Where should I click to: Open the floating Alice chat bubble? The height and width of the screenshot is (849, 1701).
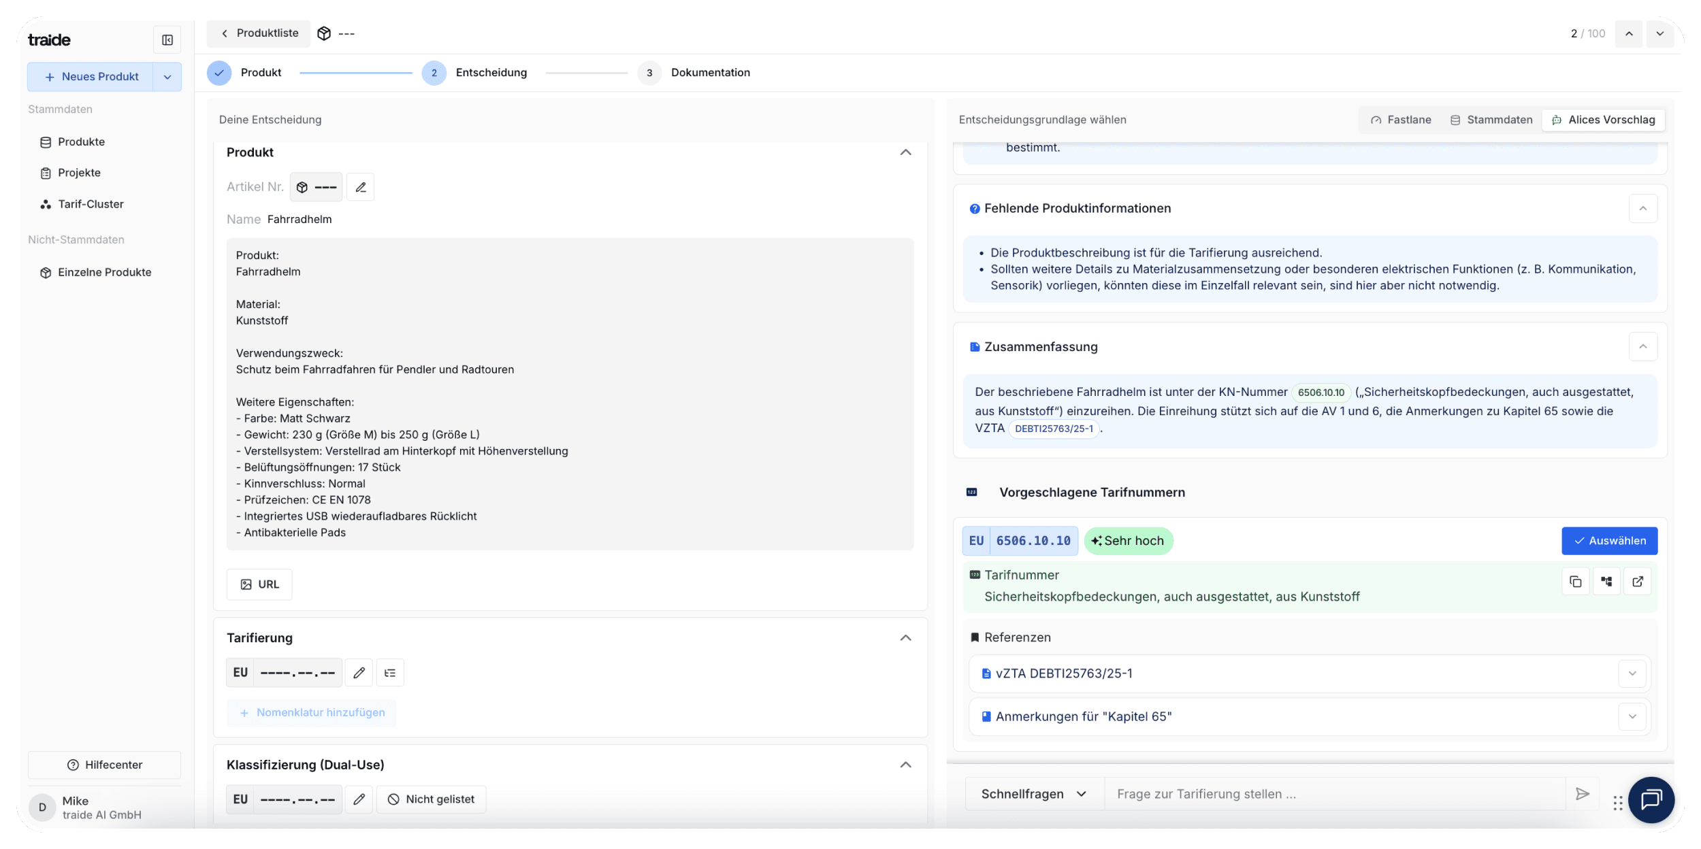(x=1651, y=800)
